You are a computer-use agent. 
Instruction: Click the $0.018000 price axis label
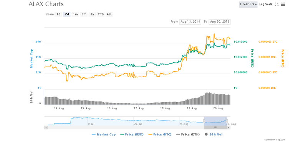click(240, 41)
